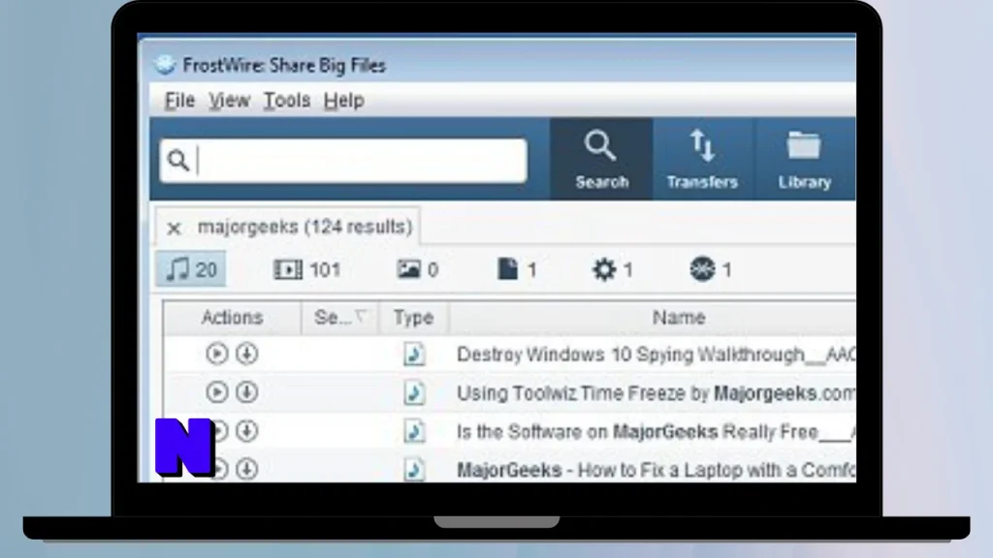Click audio type icon for How to Fix a Laptop row
Viewport: 993px width, 558px height.
pyautogui.click(x=414, y=470)
